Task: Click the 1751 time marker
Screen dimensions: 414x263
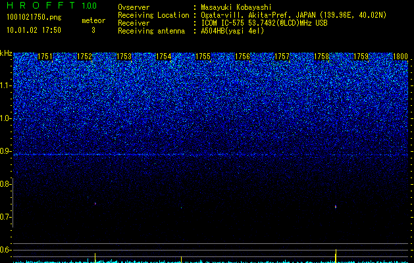Action: click(x=45, y=57)
